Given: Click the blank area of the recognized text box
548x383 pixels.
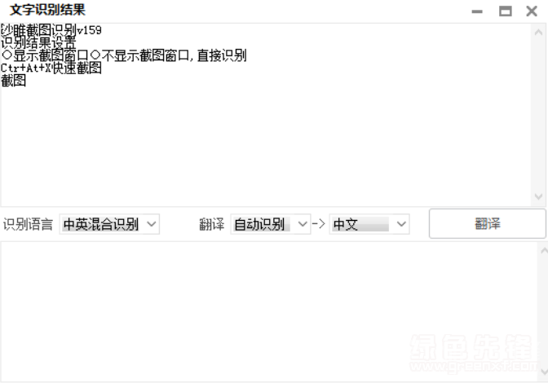Looking at the screenshot, I should (266, 147).
